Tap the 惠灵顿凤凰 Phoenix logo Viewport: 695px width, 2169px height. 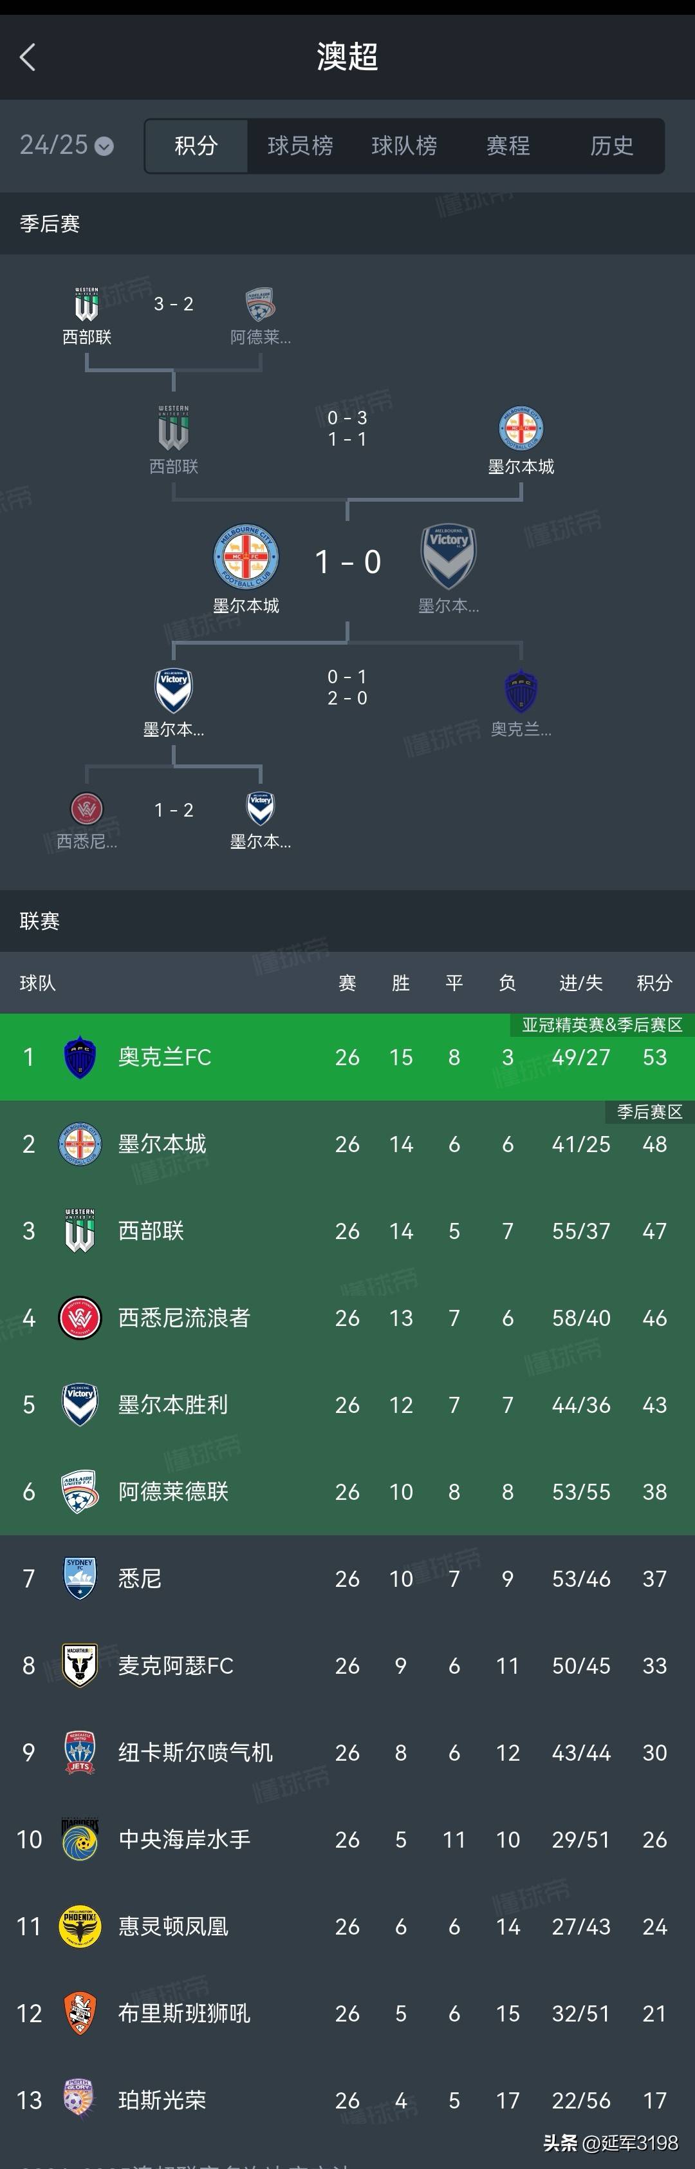point(80,1926)
